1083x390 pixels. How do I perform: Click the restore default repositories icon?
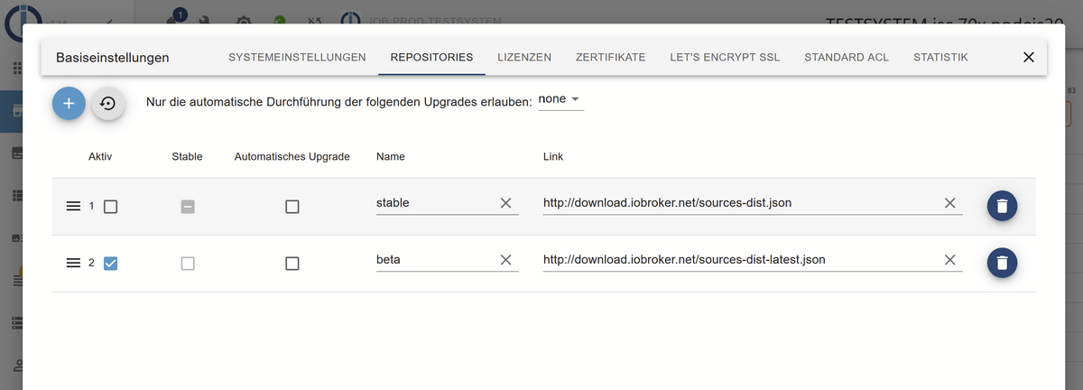(x=107, y=104)
